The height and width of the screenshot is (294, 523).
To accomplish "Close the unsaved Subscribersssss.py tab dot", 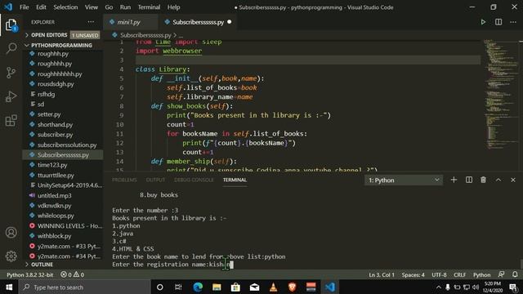I will (x=229, y=22).
